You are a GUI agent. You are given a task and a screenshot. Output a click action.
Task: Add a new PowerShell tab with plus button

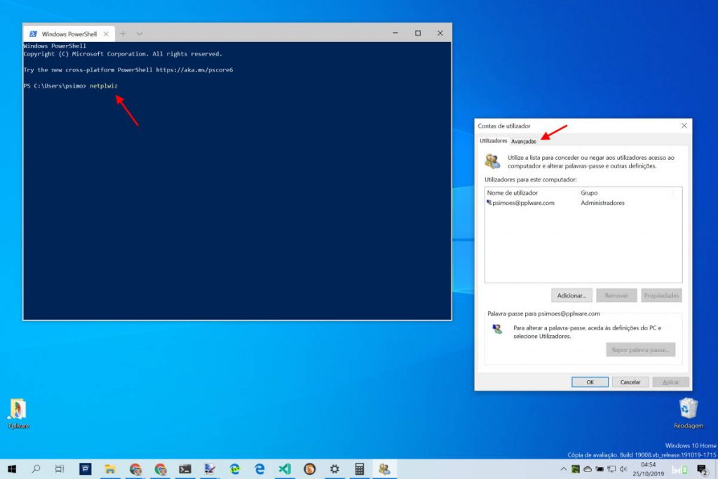point(123,34)
